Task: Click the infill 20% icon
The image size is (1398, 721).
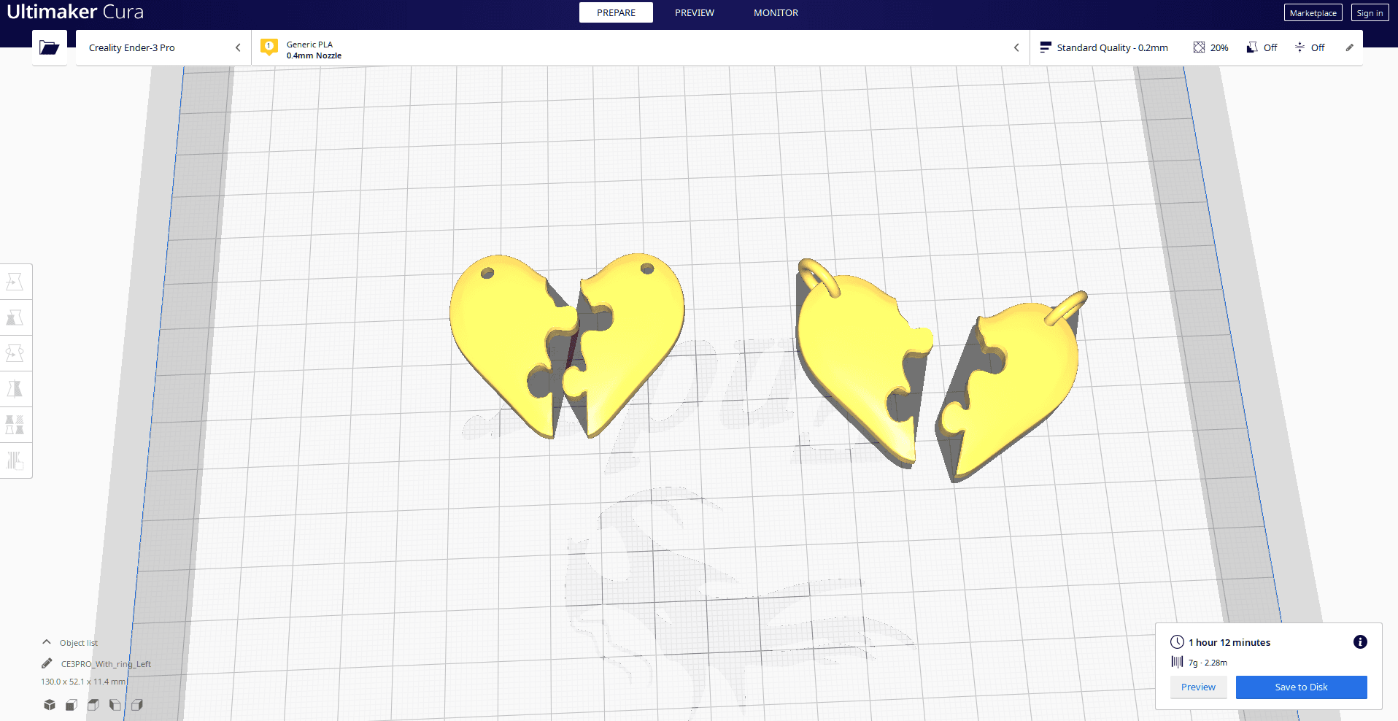Action: (1199, 47)
